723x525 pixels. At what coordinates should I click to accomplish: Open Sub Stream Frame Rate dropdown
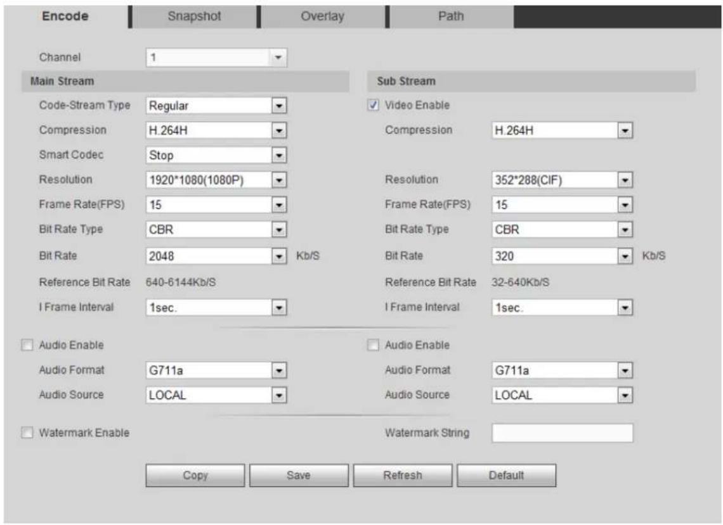tap(562, 205)
